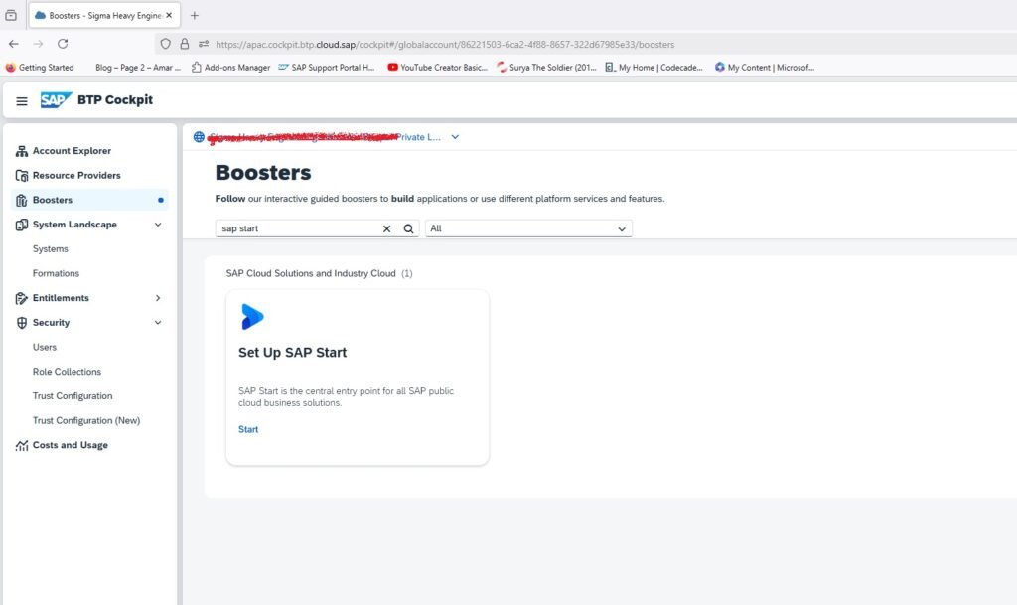Click the browser reload page icon

tap(63, 44)
